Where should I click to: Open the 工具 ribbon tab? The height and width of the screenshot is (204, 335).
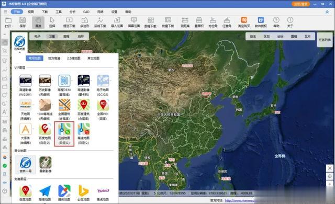tap(59, 12)
